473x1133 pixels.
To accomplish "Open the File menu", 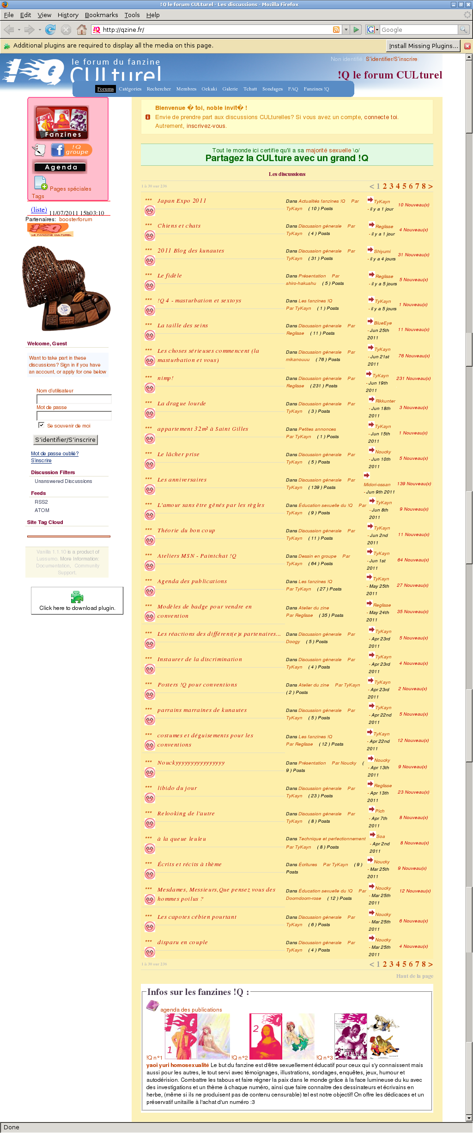I will 9,15.
